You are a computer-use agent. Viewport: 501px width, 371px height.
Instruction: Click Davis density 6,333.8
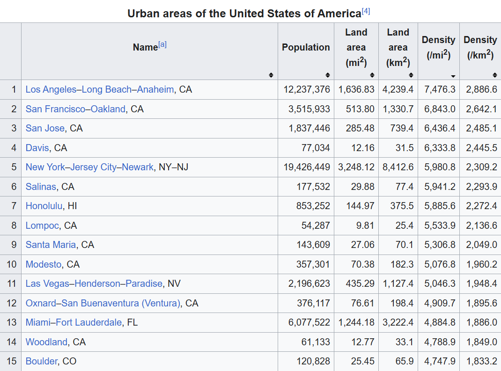(x=440, y=148)
